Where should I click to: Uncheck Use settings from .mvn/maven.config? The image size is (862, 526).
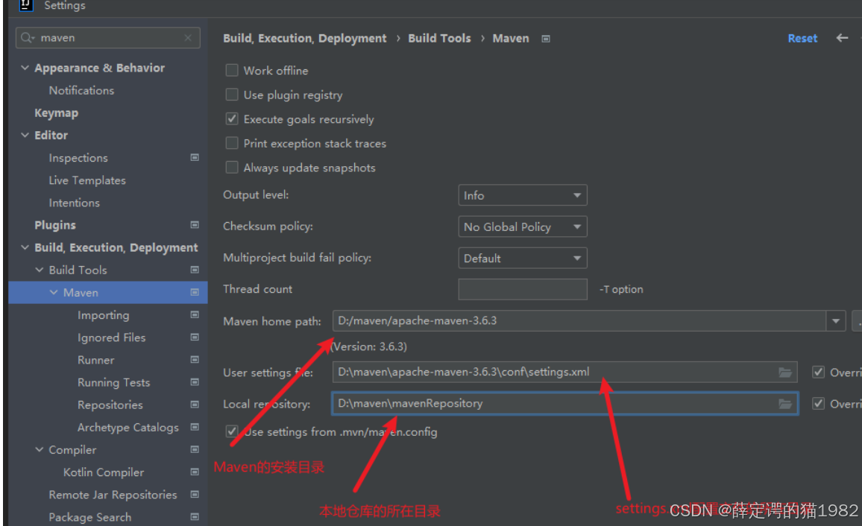[x=232, y=431]
